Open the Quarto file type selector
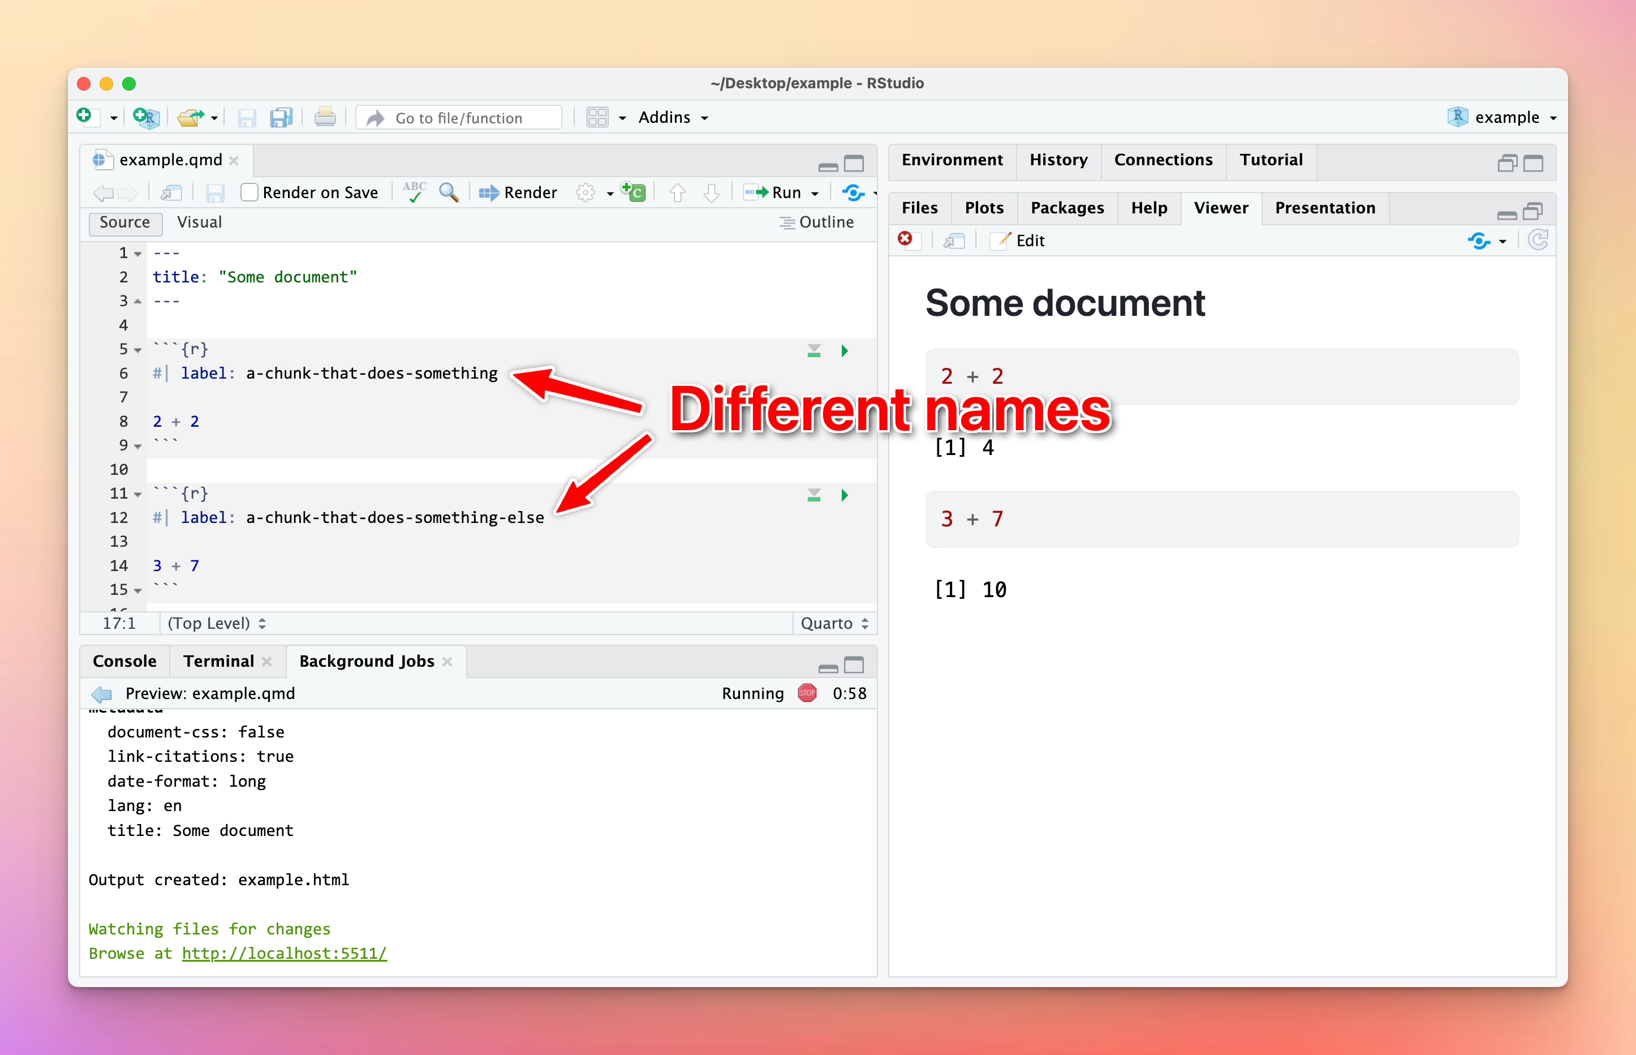Screen dimensions: 1636x1055 tap(834, 623)
